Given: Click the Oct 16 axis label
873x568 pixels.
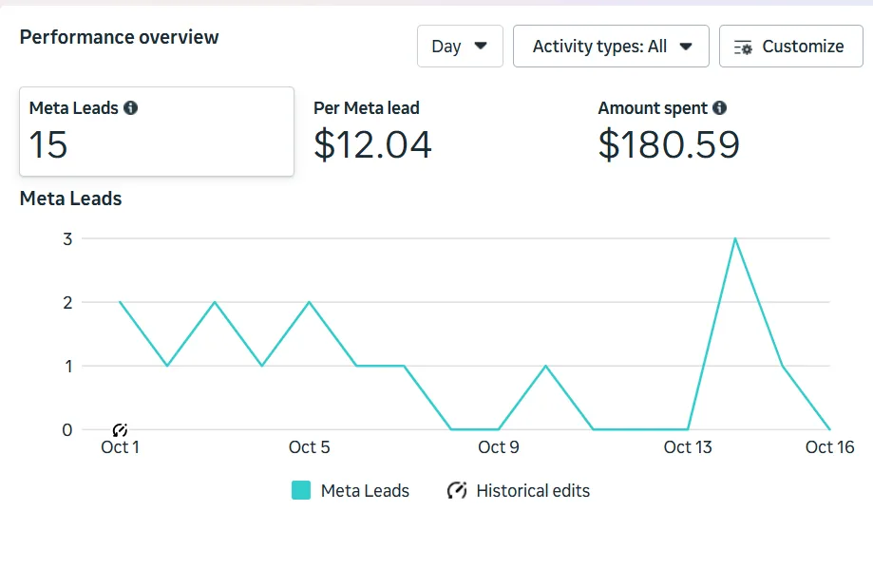Looking at the screenshot, I should 829,447.
